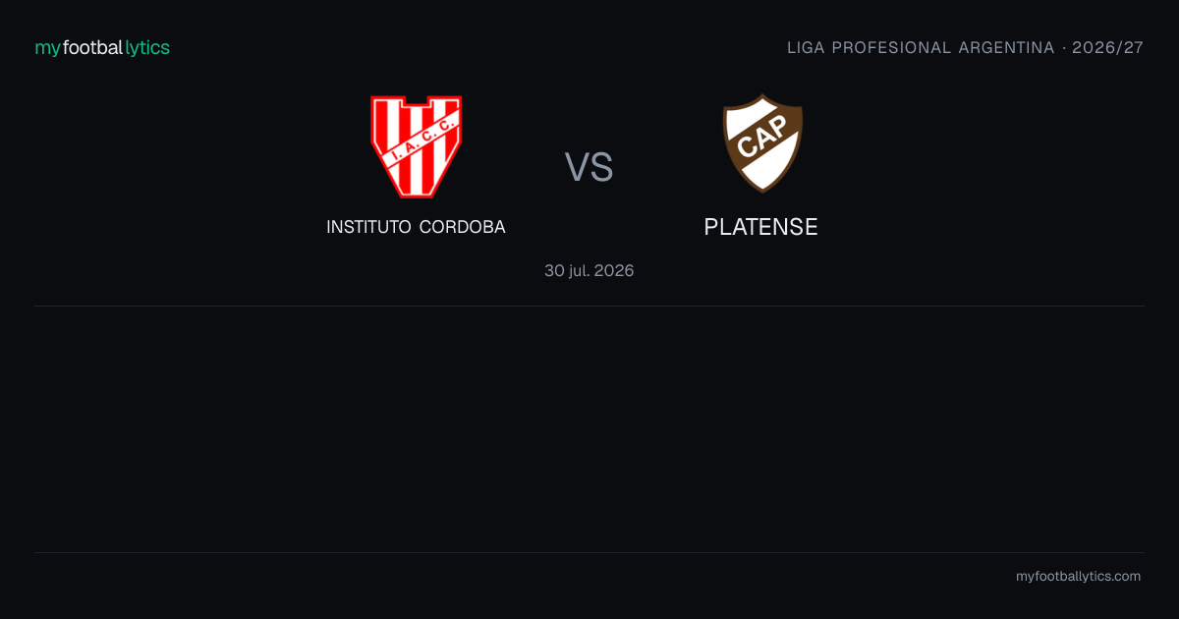
Task: Open the PLATENSE team name
Action: click(x=761, y=227)
